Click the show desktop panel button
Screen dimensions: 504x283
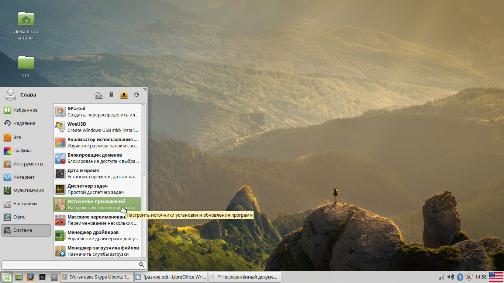[19, 277]
